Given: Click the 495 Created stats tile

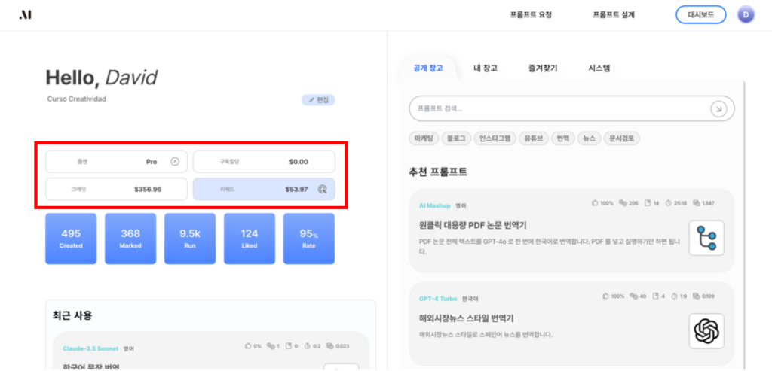Looking at the screenshot, I should coord(71,238).
